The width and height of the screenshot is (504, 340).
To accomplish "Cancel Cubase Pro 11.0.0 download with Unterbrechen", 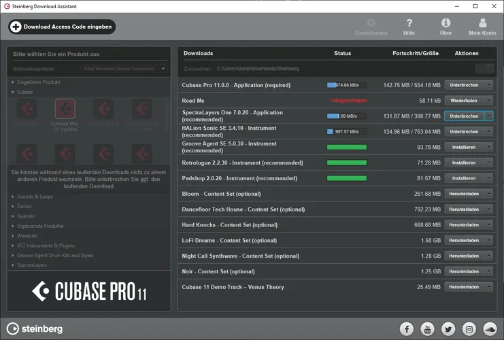I will 463,85.
